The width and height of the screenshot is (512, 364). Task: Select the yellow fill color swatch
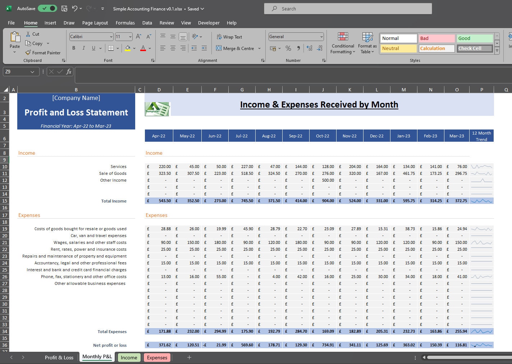tap(128, 50)
